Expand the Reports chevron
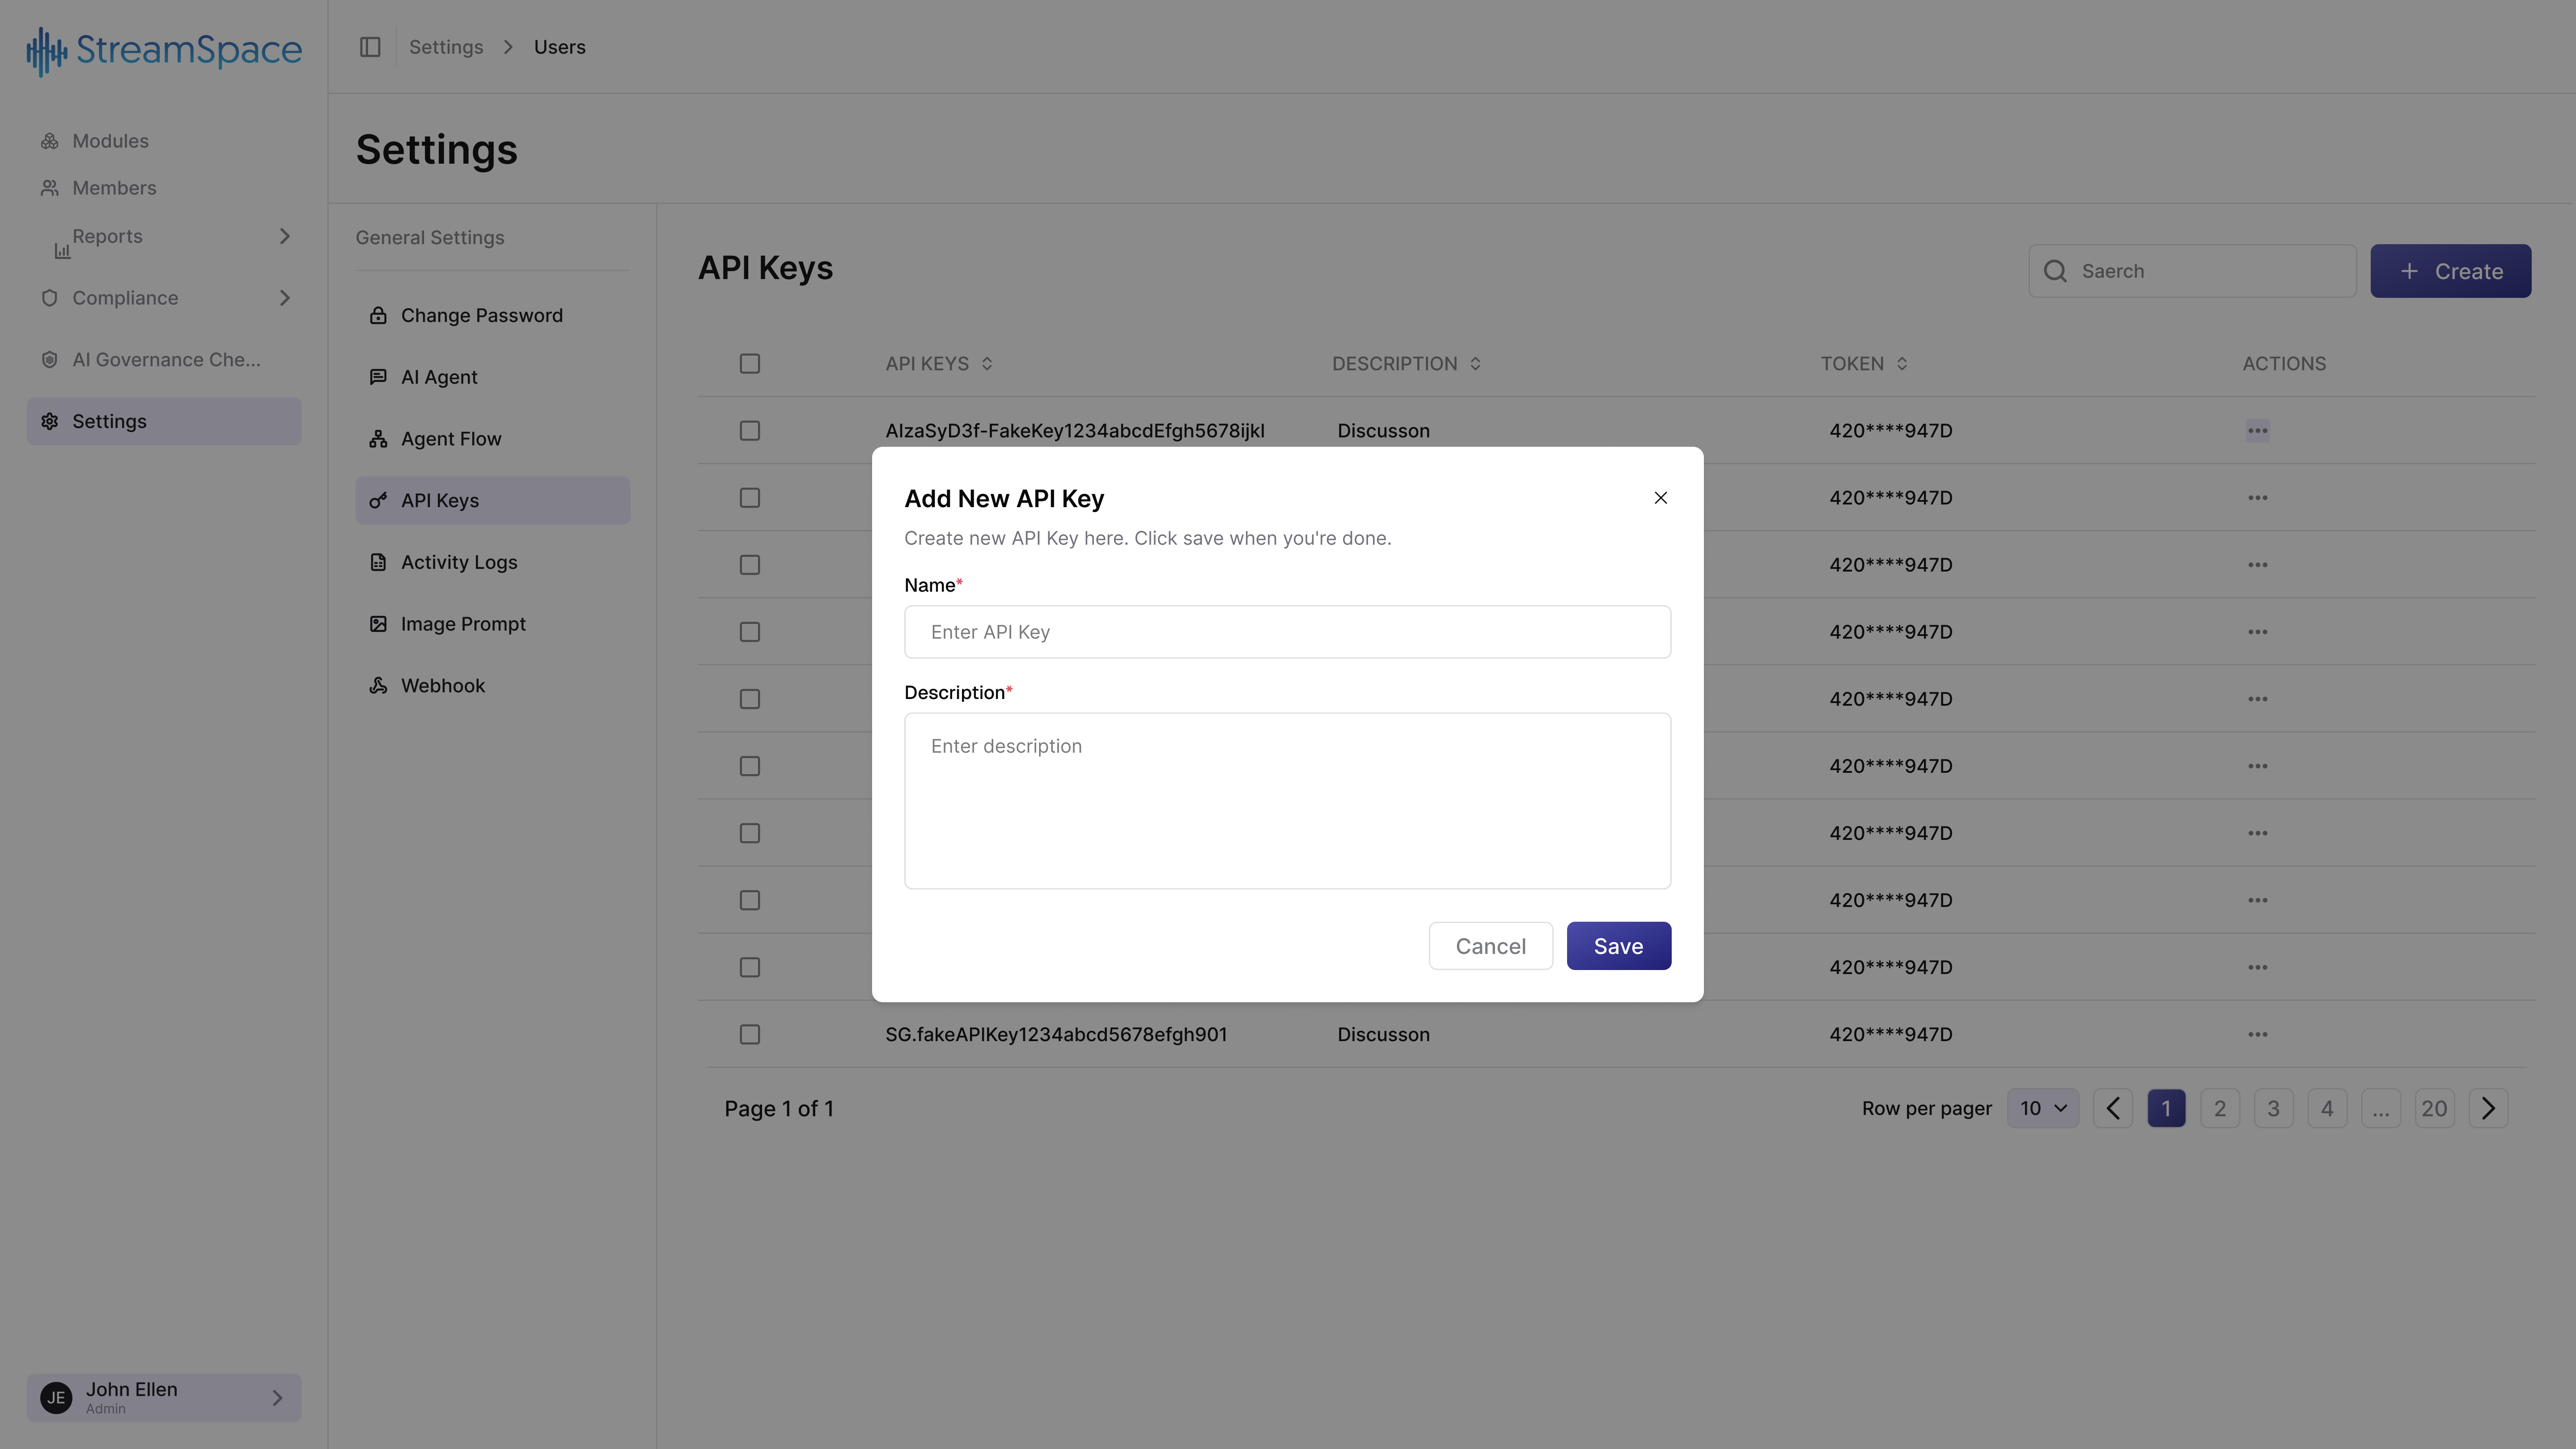 [285, 236]
